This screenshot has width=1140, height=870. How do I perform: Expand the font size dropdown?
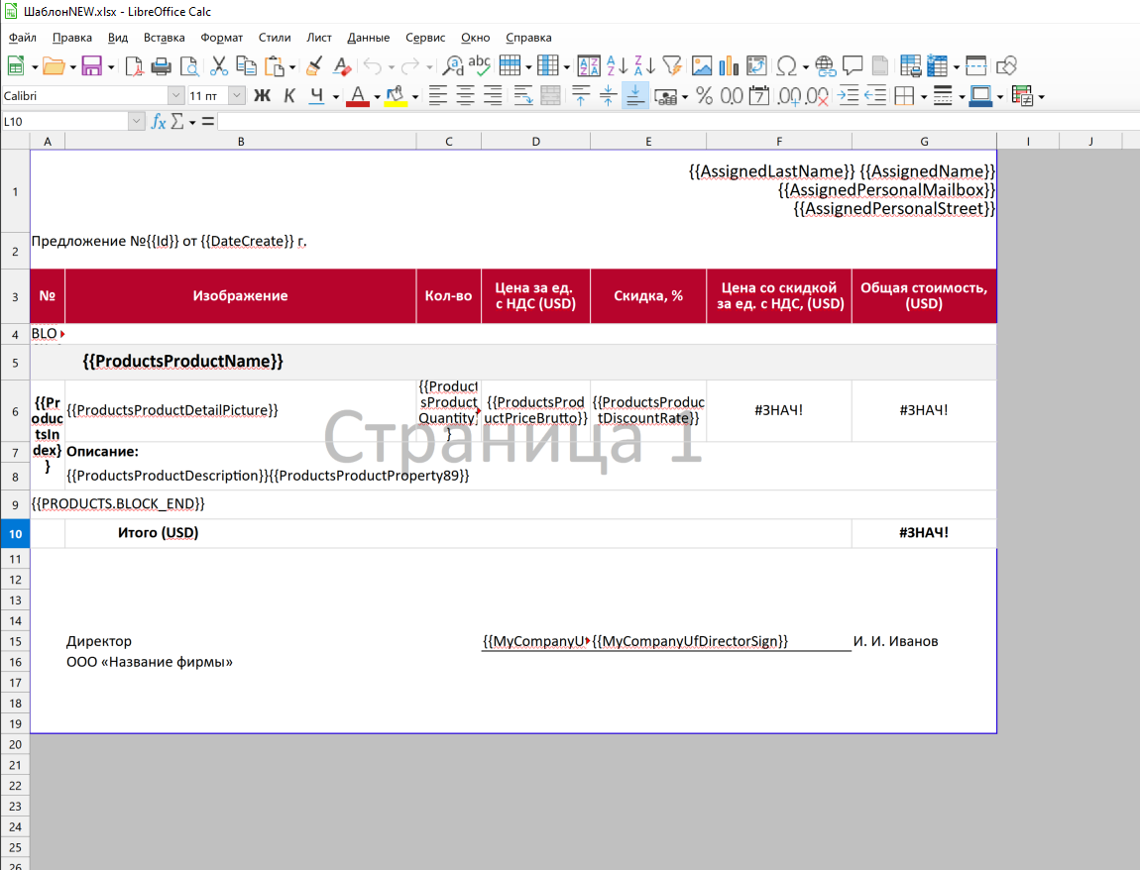pyautogui.click(x=237, y=96)
